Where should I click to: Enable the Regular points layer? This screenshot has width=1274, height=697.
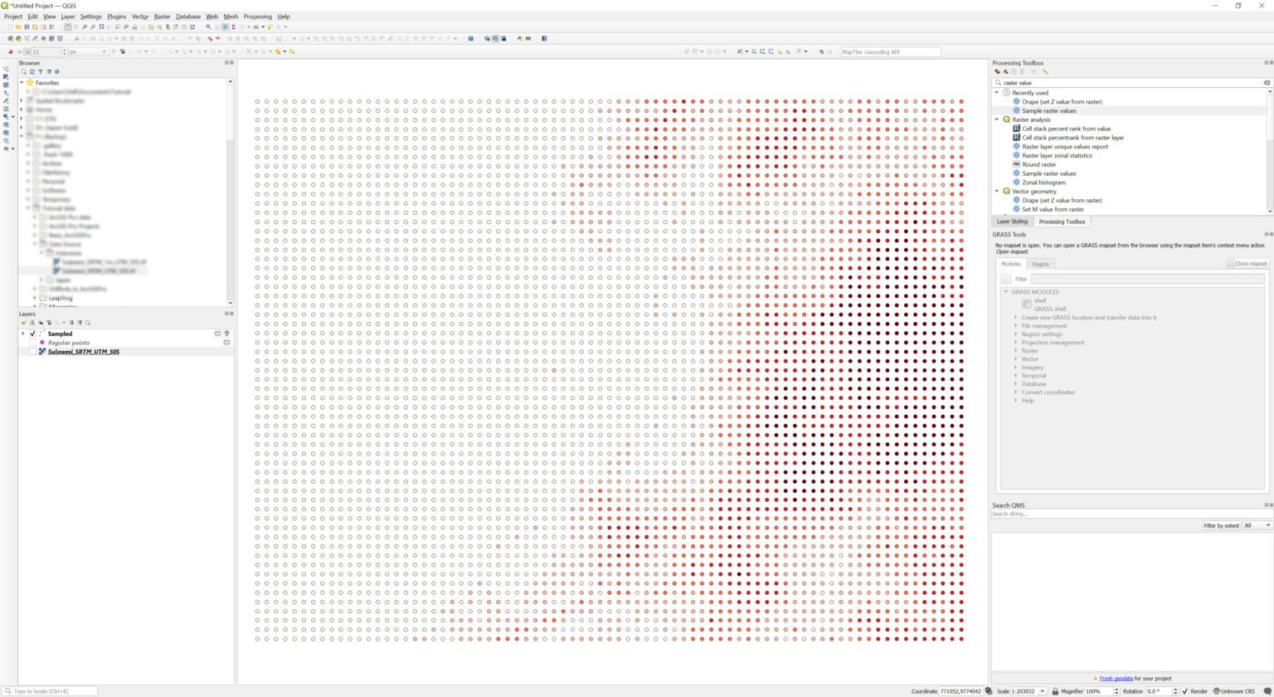click(x=33, y=343)
